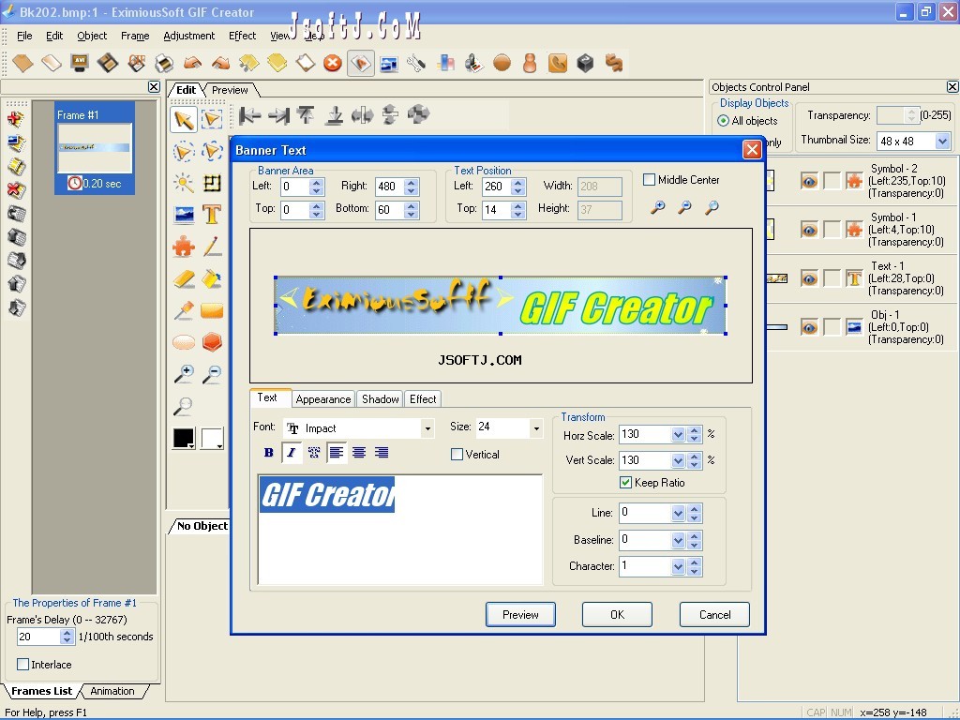This screenshot has width=960, height=720.
Task: Select the puzzle piece symbol tool
Action: pyautogui.click(x=183, y=247)
